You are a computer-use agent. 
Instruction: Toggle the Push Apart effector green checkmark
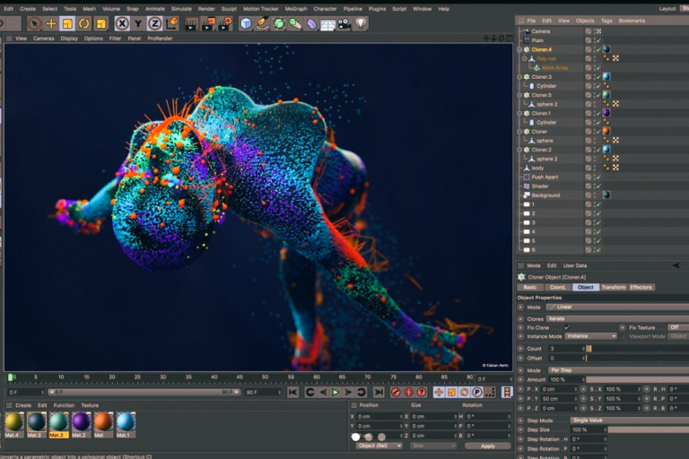pos(597,177)
